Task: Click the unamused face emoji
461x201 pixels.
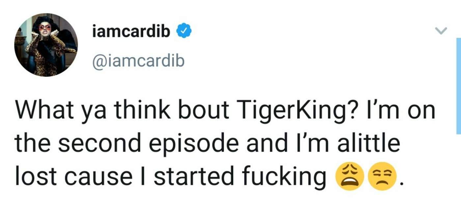Action: (x=382, y=178)
